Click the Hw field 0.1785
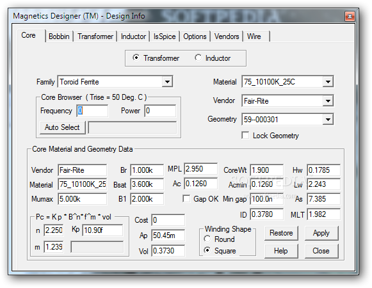The height and width of the screenshot is (288, 372). (x=323, y=170)
